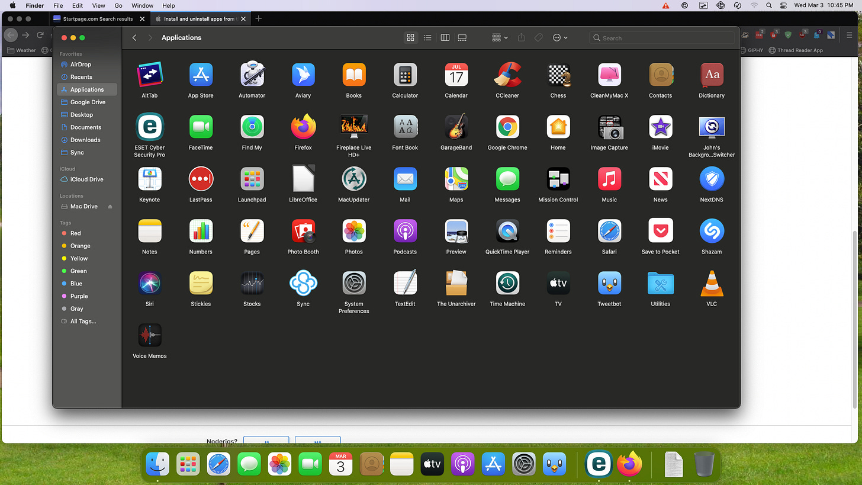Screen dimensions: 862x485
Task: Select the Time Machine icon
Action: pyautogui.click(x=507, y=283)
